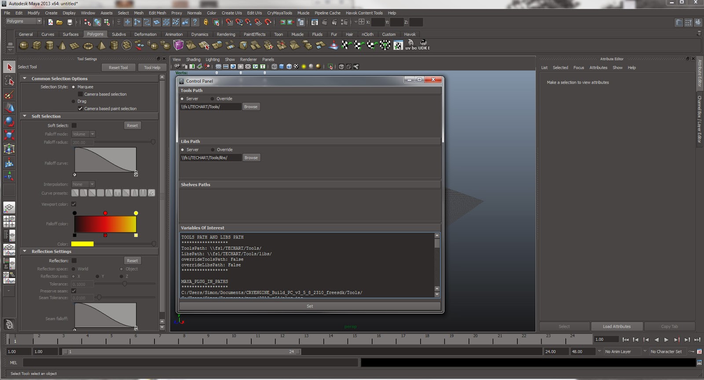
Task: Switch to the four-view layout
Action: pos(9,221)
